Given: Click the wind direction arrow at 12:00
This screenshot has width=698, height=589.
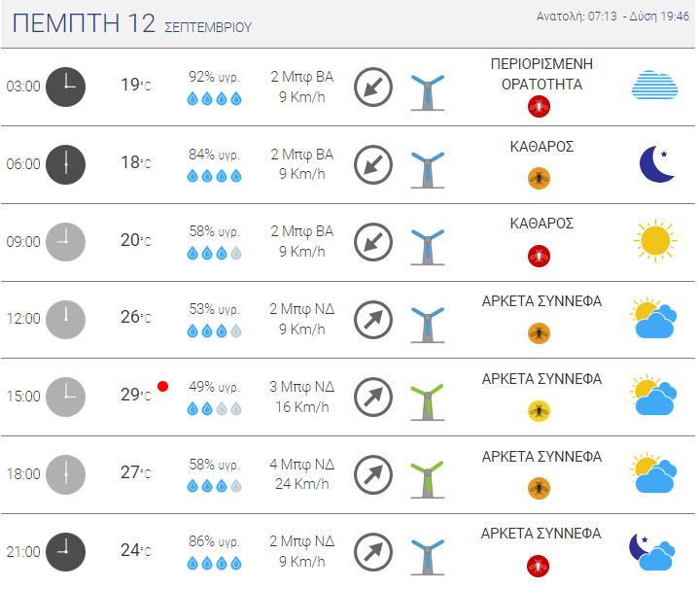Looking at the screenshot, I should coord(373,320).
